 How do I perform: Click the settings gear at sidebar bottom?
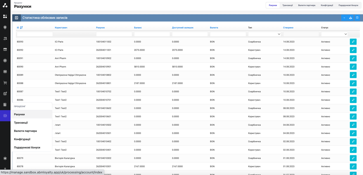(x=5, y=158)
